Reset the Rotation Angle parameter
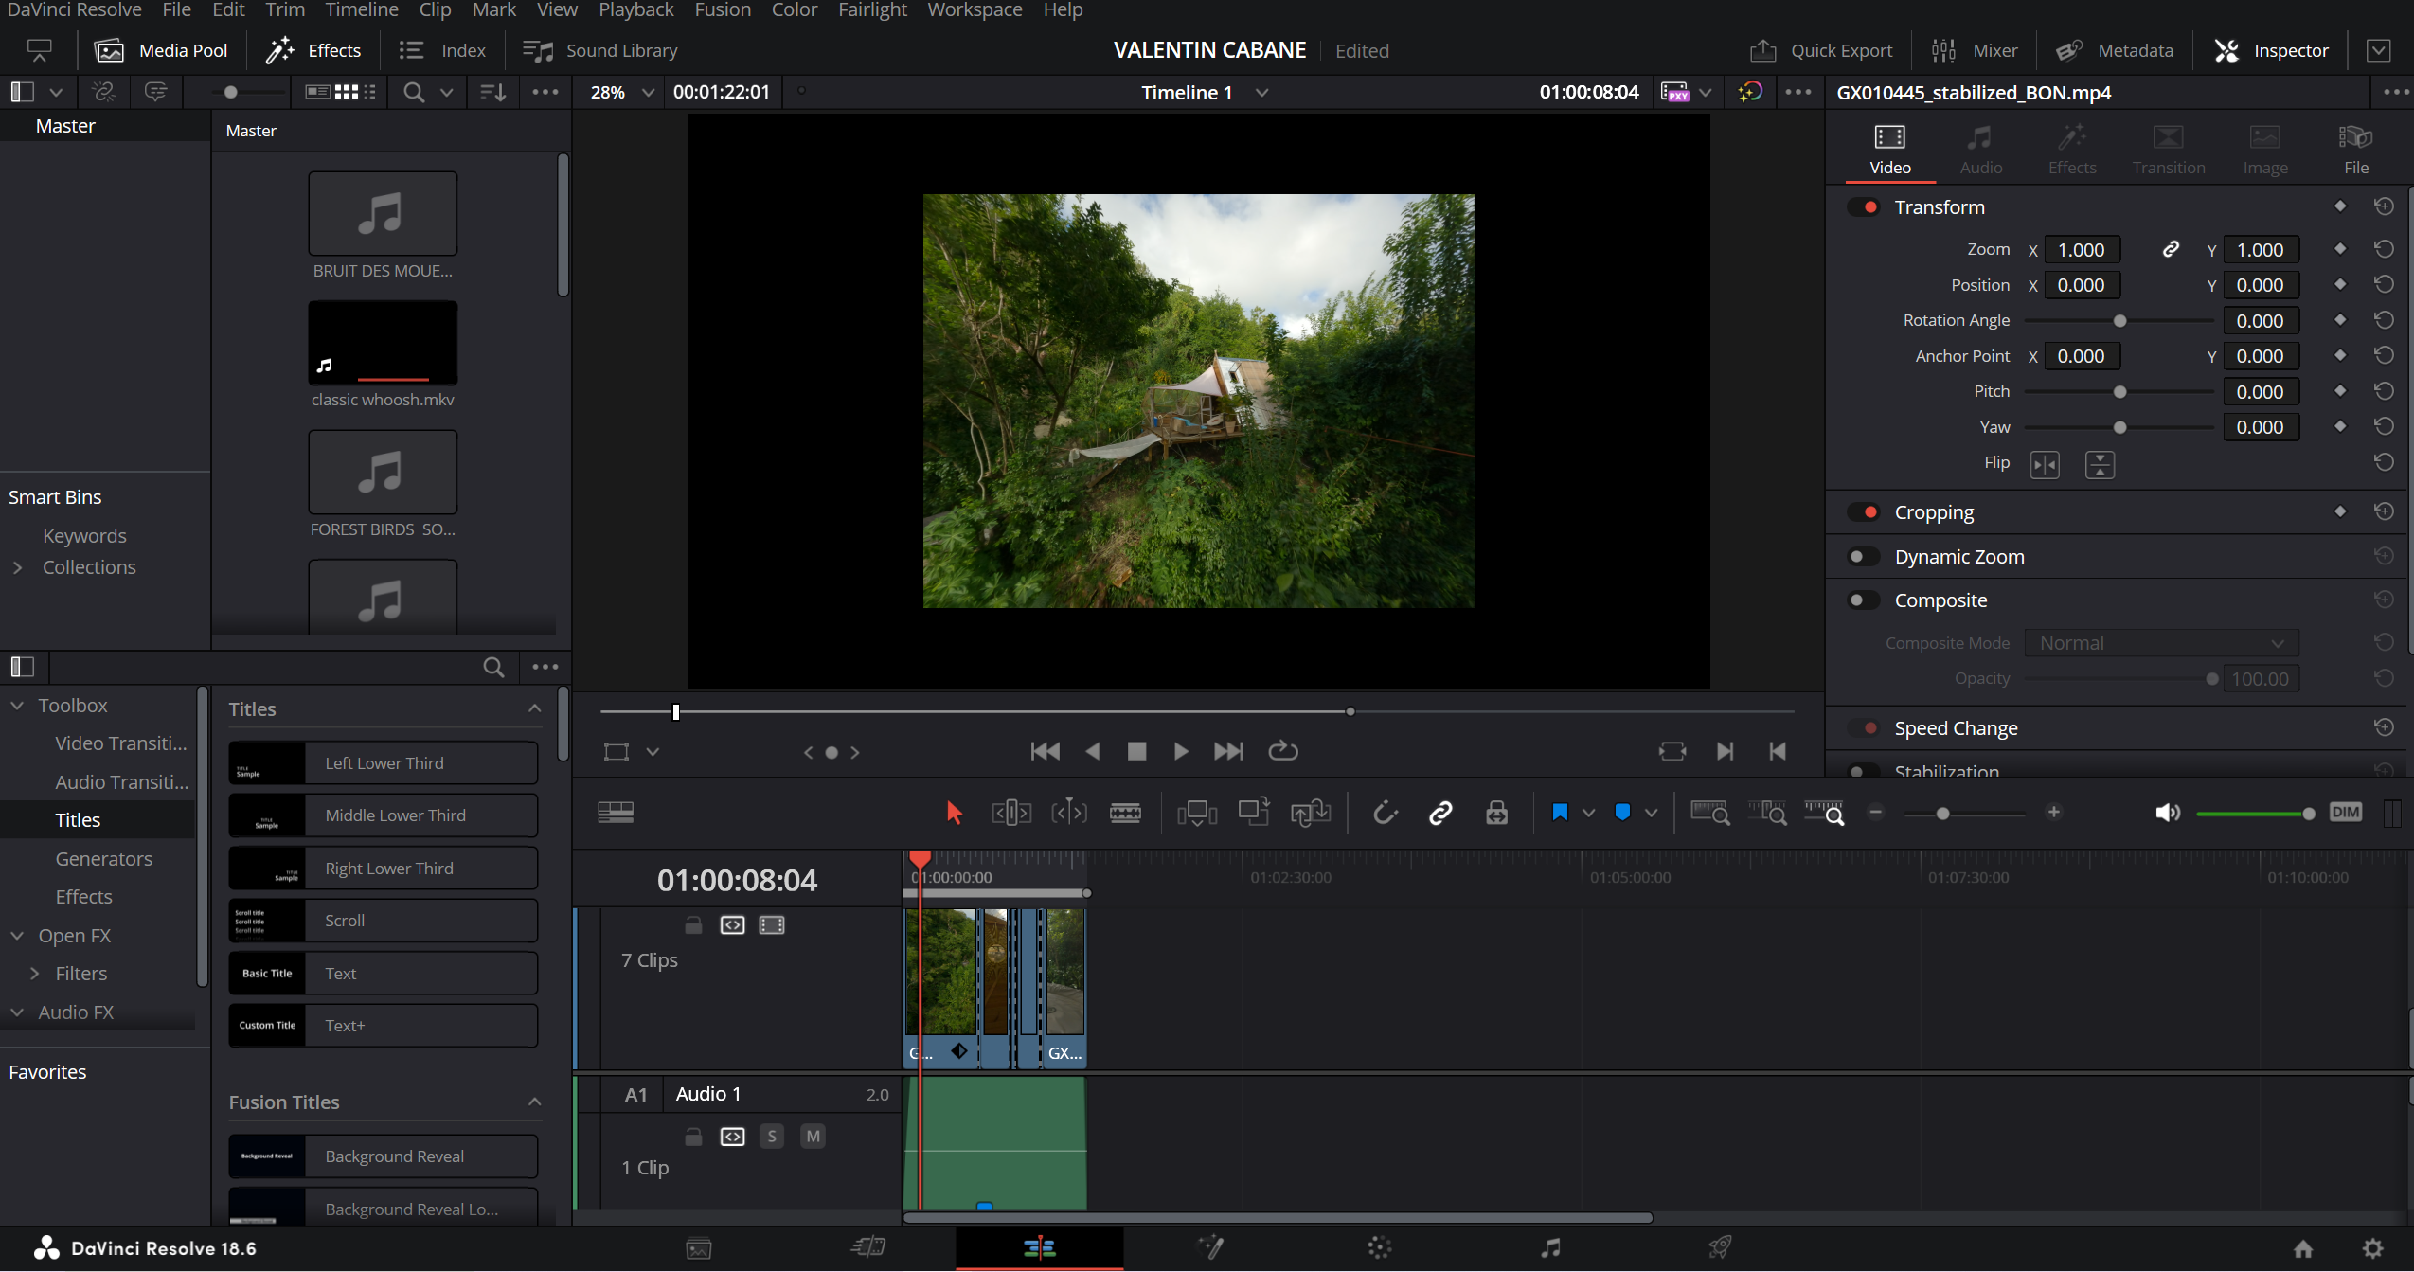 [x=2384, y=320]
